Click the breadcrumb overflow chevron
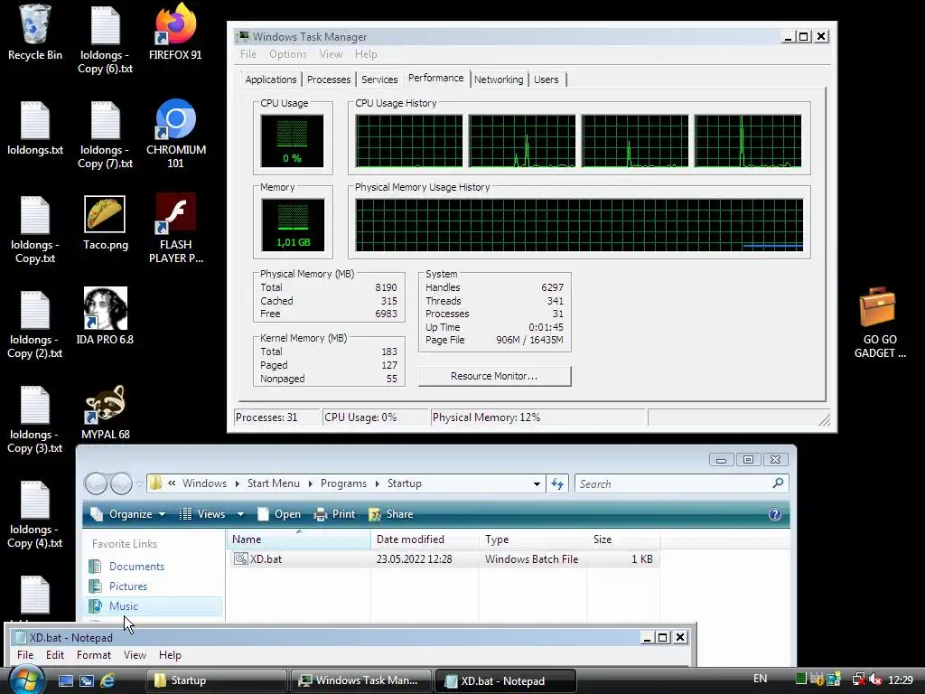 [x=172, y=483]
